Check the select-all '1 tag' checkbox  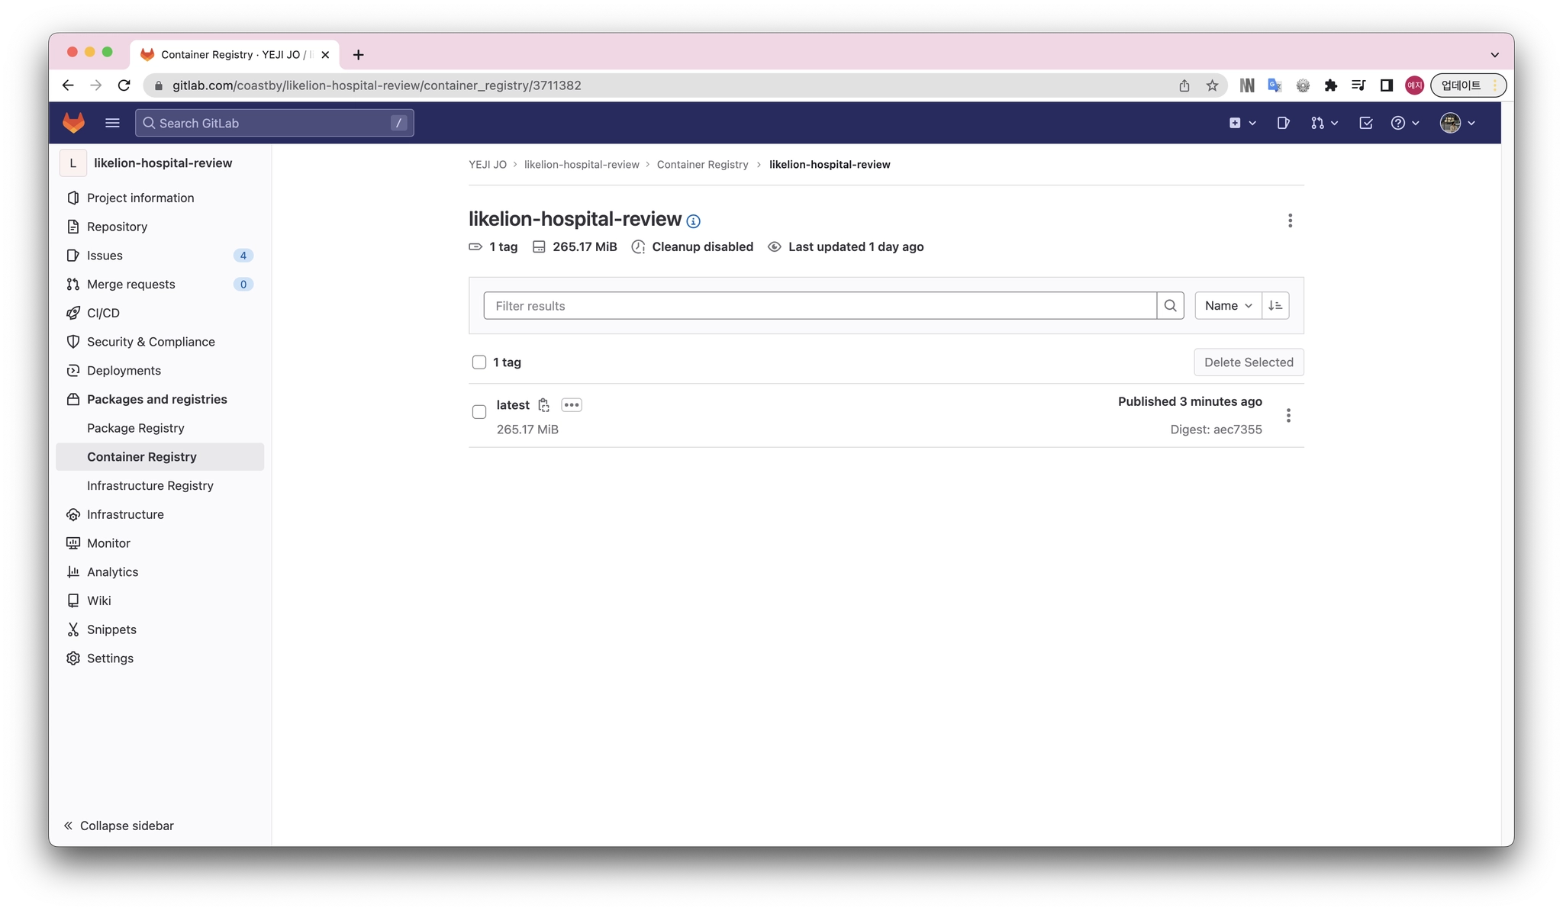(x=479, y=362)
